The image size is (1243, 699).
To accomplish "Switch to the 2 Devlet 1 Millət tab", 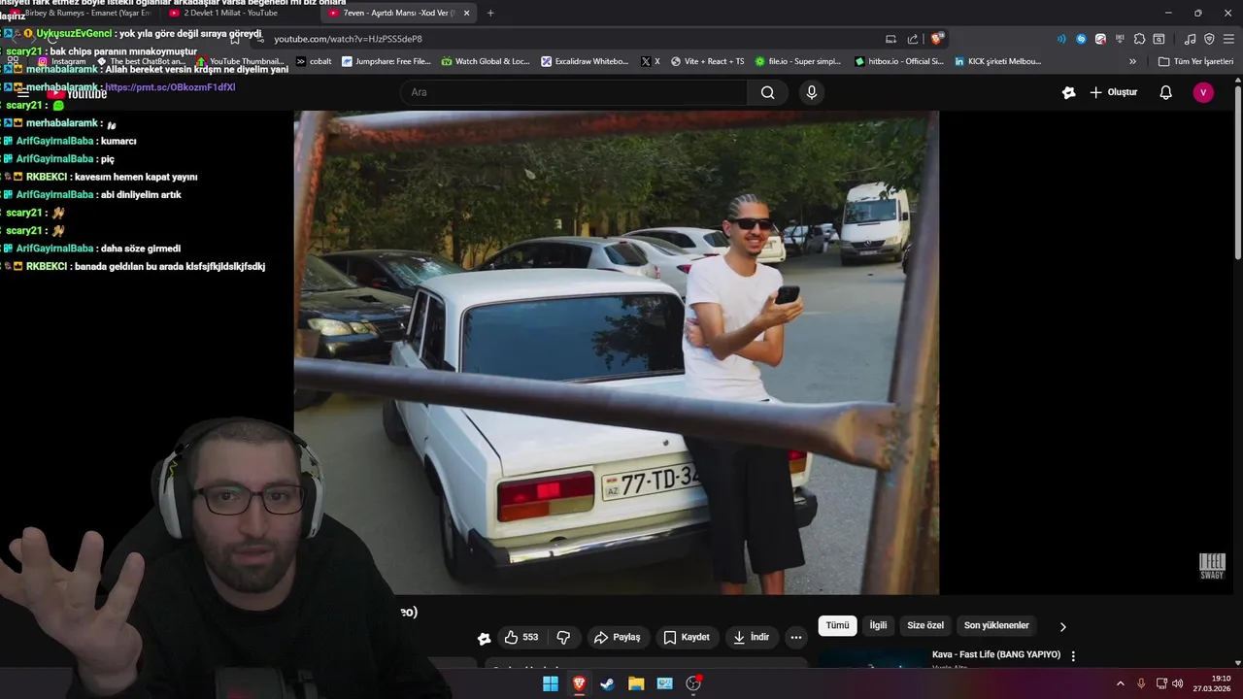I will tap(230, 13).
